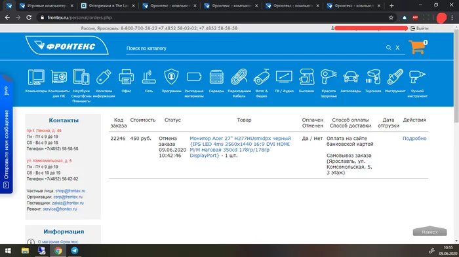Open a new browser tab
The width and height of the screenshot is (459, 257).
click(x=391, y=6)
